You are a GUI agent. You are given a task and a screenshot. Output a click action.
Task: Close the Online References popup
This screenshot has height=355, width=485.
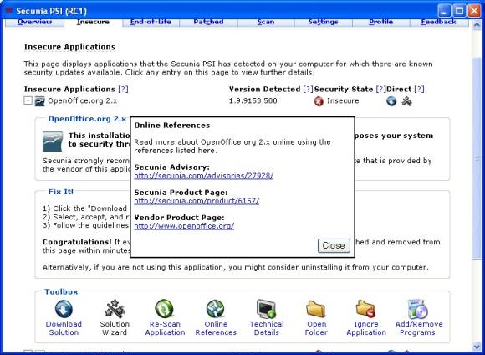click(334, 245)
